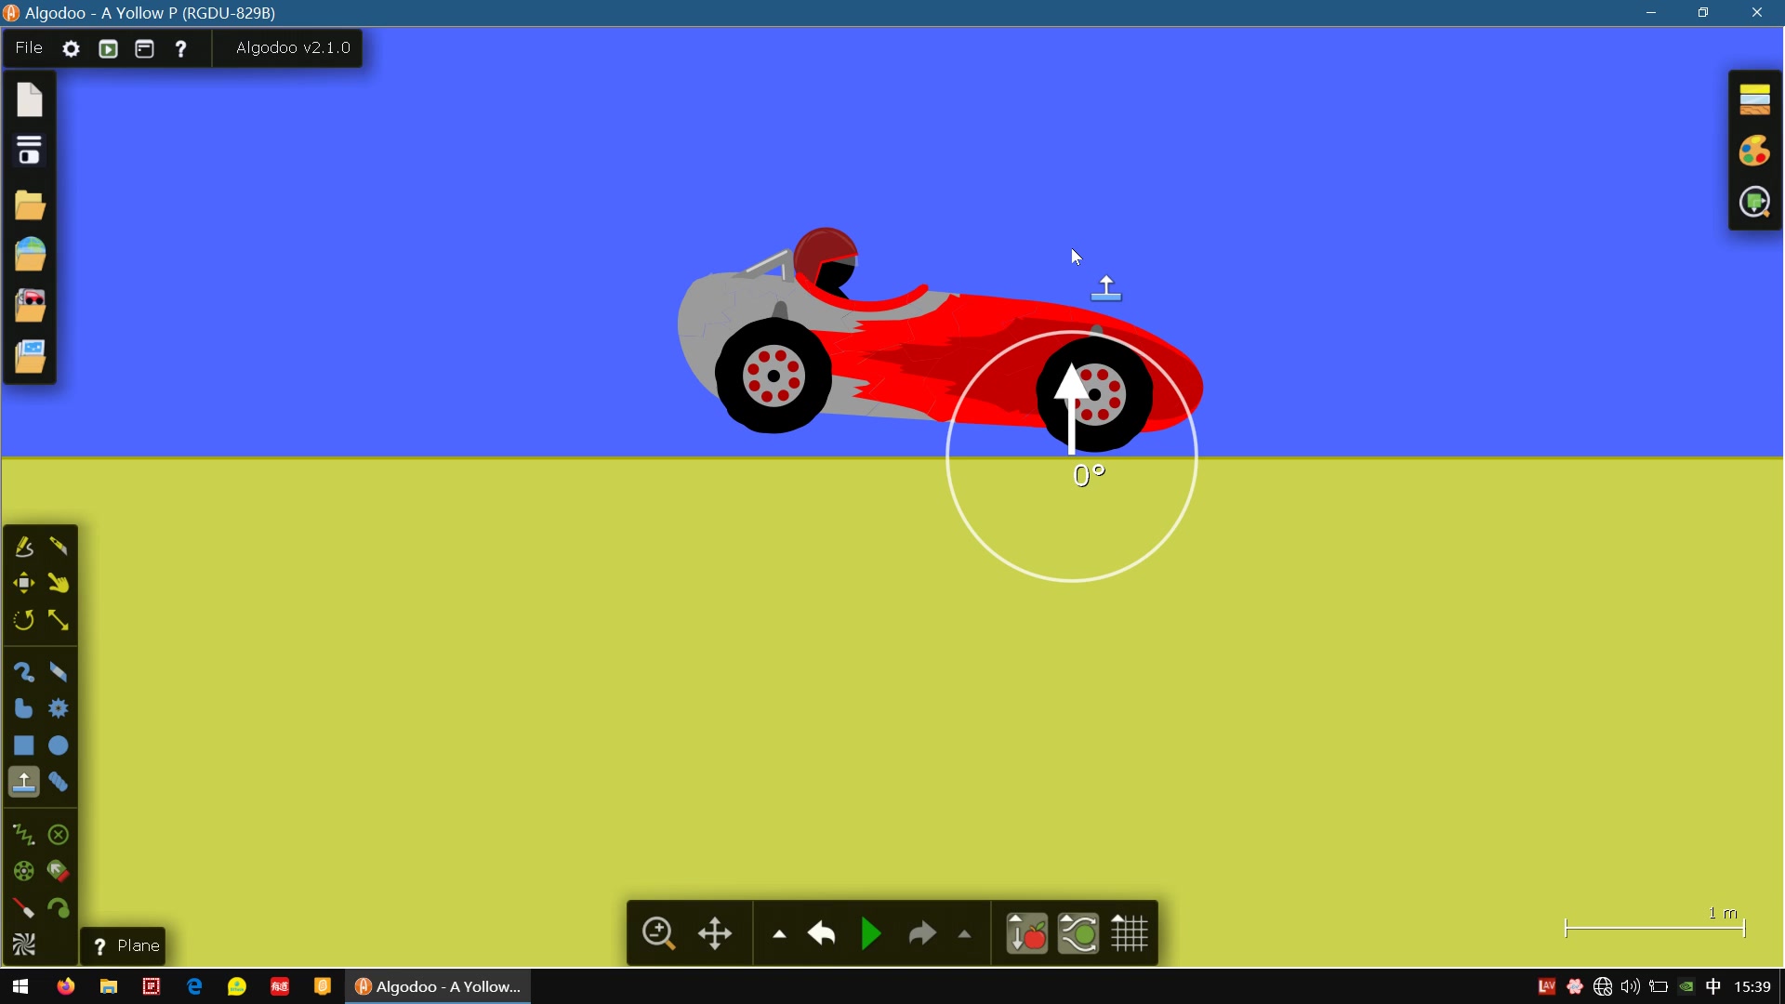The width and height of the screenshot is (1785, 1004).
Task: Select the Knife cutting tool
Action: [x=59, y=547]
